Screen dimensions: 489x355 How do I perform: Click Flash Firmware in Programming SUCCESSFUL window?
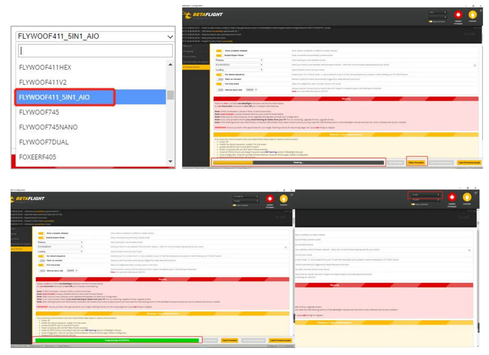click(x=230, y=340)
